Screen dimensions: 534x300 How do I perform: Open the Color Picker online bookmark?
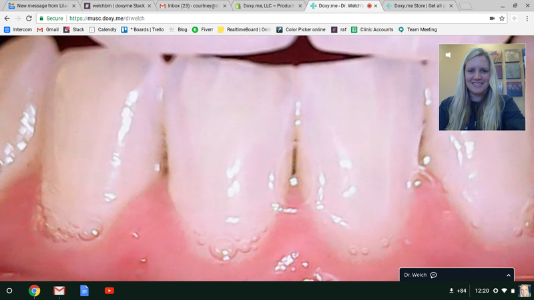click(x=300, y=29)
